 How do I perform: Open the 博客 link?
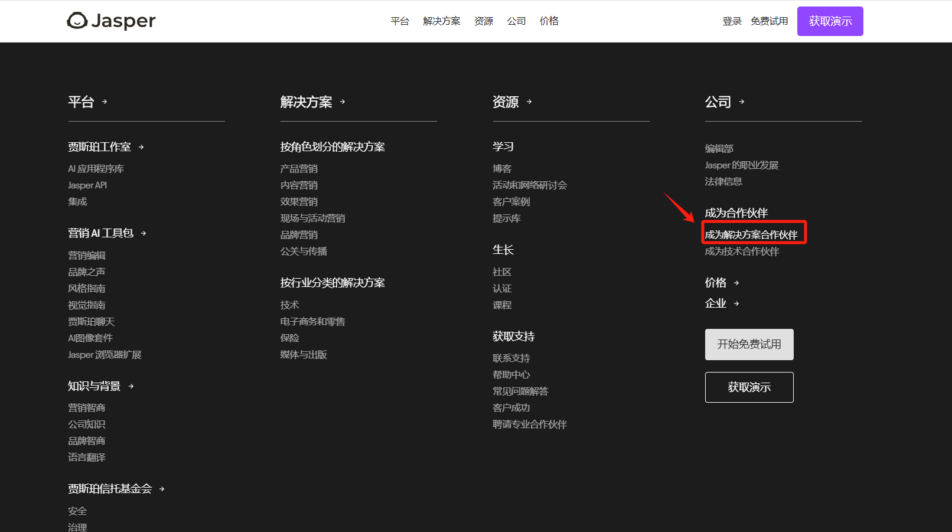point(502,169)
